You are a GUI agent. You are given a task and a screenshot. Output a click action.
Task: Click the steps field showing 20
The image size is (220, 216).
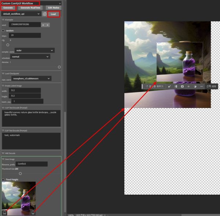[x=25, y=35]
